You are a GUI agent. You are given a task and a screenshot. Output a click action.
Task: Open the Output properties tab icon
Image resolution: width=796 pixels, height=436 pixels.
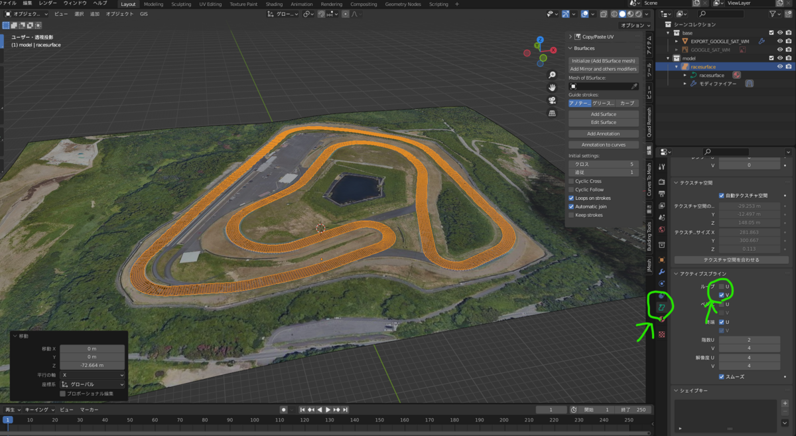pos(661,193)
